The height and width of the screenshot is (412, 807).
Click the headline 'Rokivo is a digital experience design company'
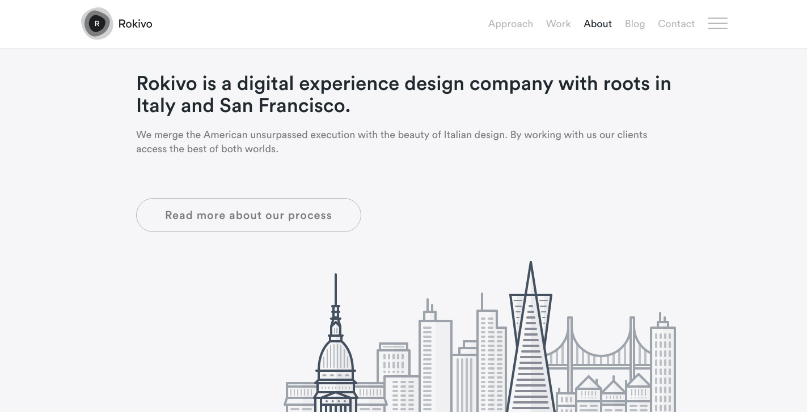coord(404,95)
